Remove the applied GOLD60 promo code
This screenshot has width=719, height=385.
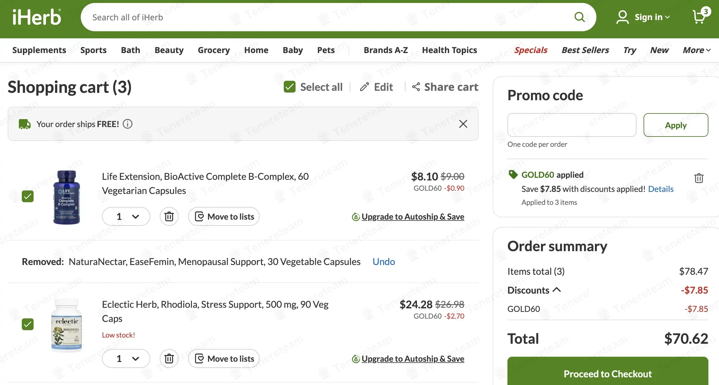699,178
